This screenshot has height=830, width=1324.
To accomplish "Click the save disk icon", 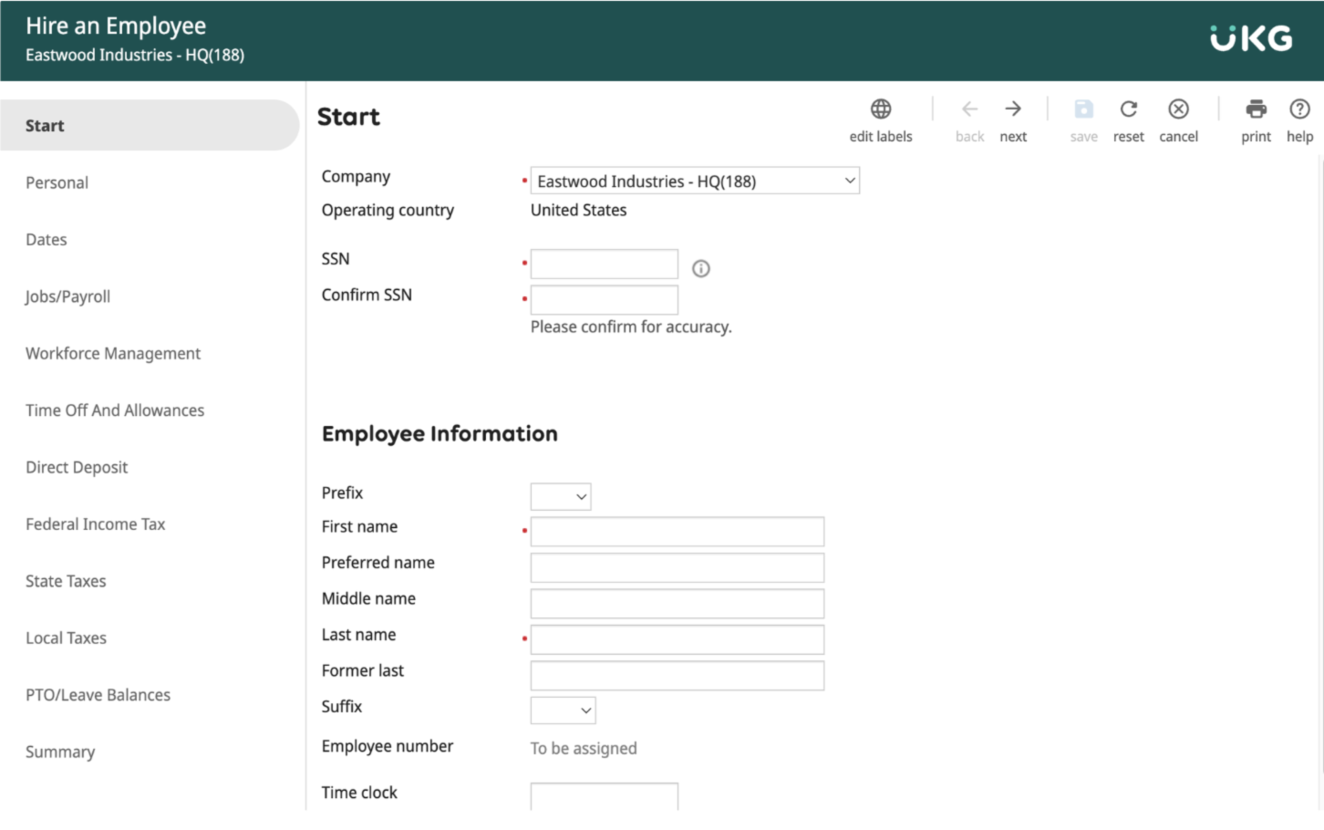I will coord(1083,109).
